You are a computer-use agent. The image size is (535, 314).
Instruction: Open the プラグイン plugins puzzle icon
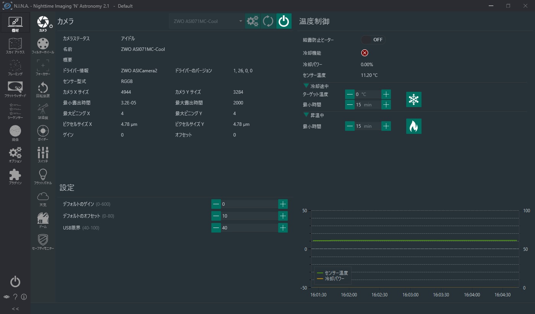point(15,176)
